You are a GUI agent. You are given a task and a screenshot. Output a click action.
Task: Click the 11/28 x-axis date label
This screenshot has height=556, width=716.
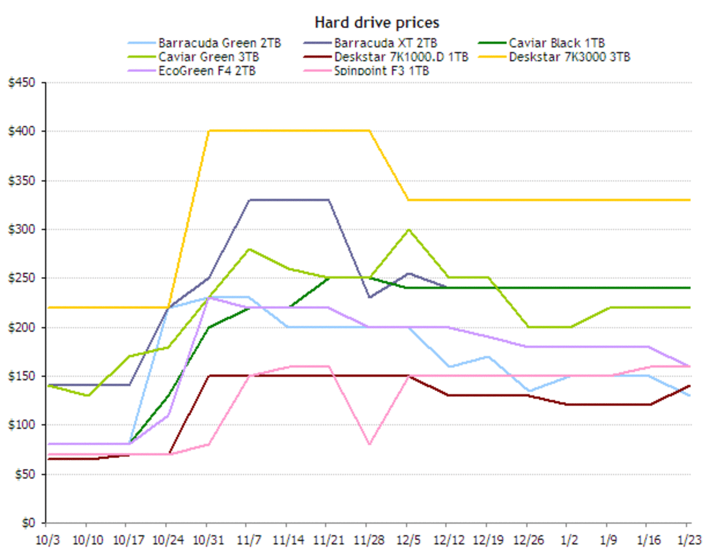[369, 540]
